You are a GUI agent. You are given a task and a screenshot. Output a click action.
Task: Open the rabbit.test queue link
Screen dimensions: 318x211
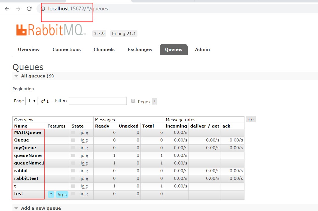(x=26, y=178)
